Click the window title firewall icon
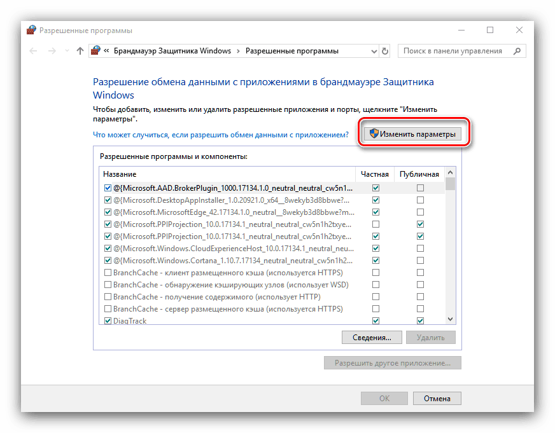 click(x=31, y=30)
